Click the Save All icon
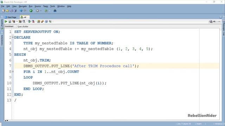 (15, 11)
